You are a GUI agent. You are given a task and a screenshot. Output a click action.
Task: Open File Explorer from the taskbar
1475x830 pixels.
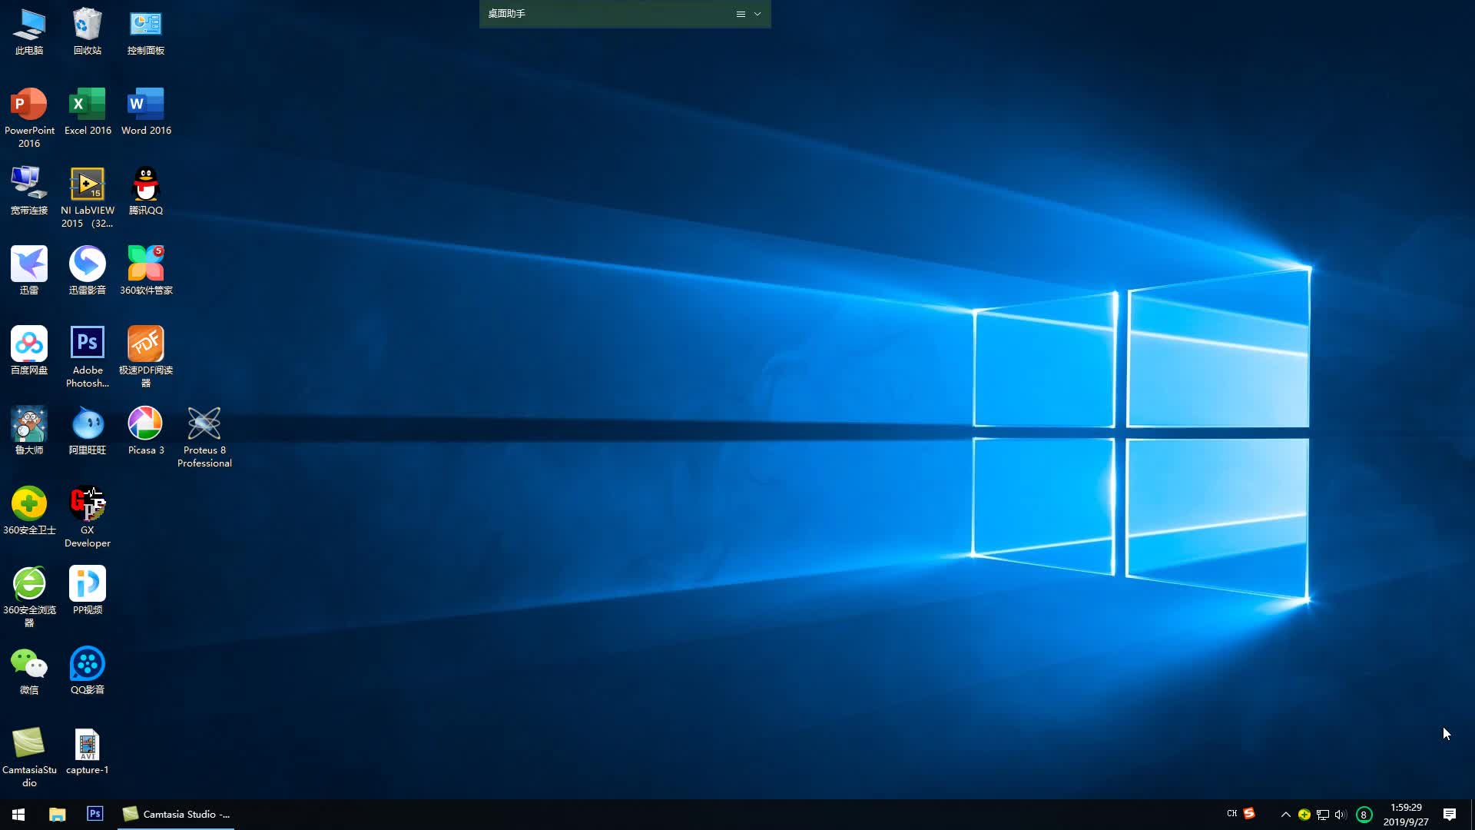(57, 815)
